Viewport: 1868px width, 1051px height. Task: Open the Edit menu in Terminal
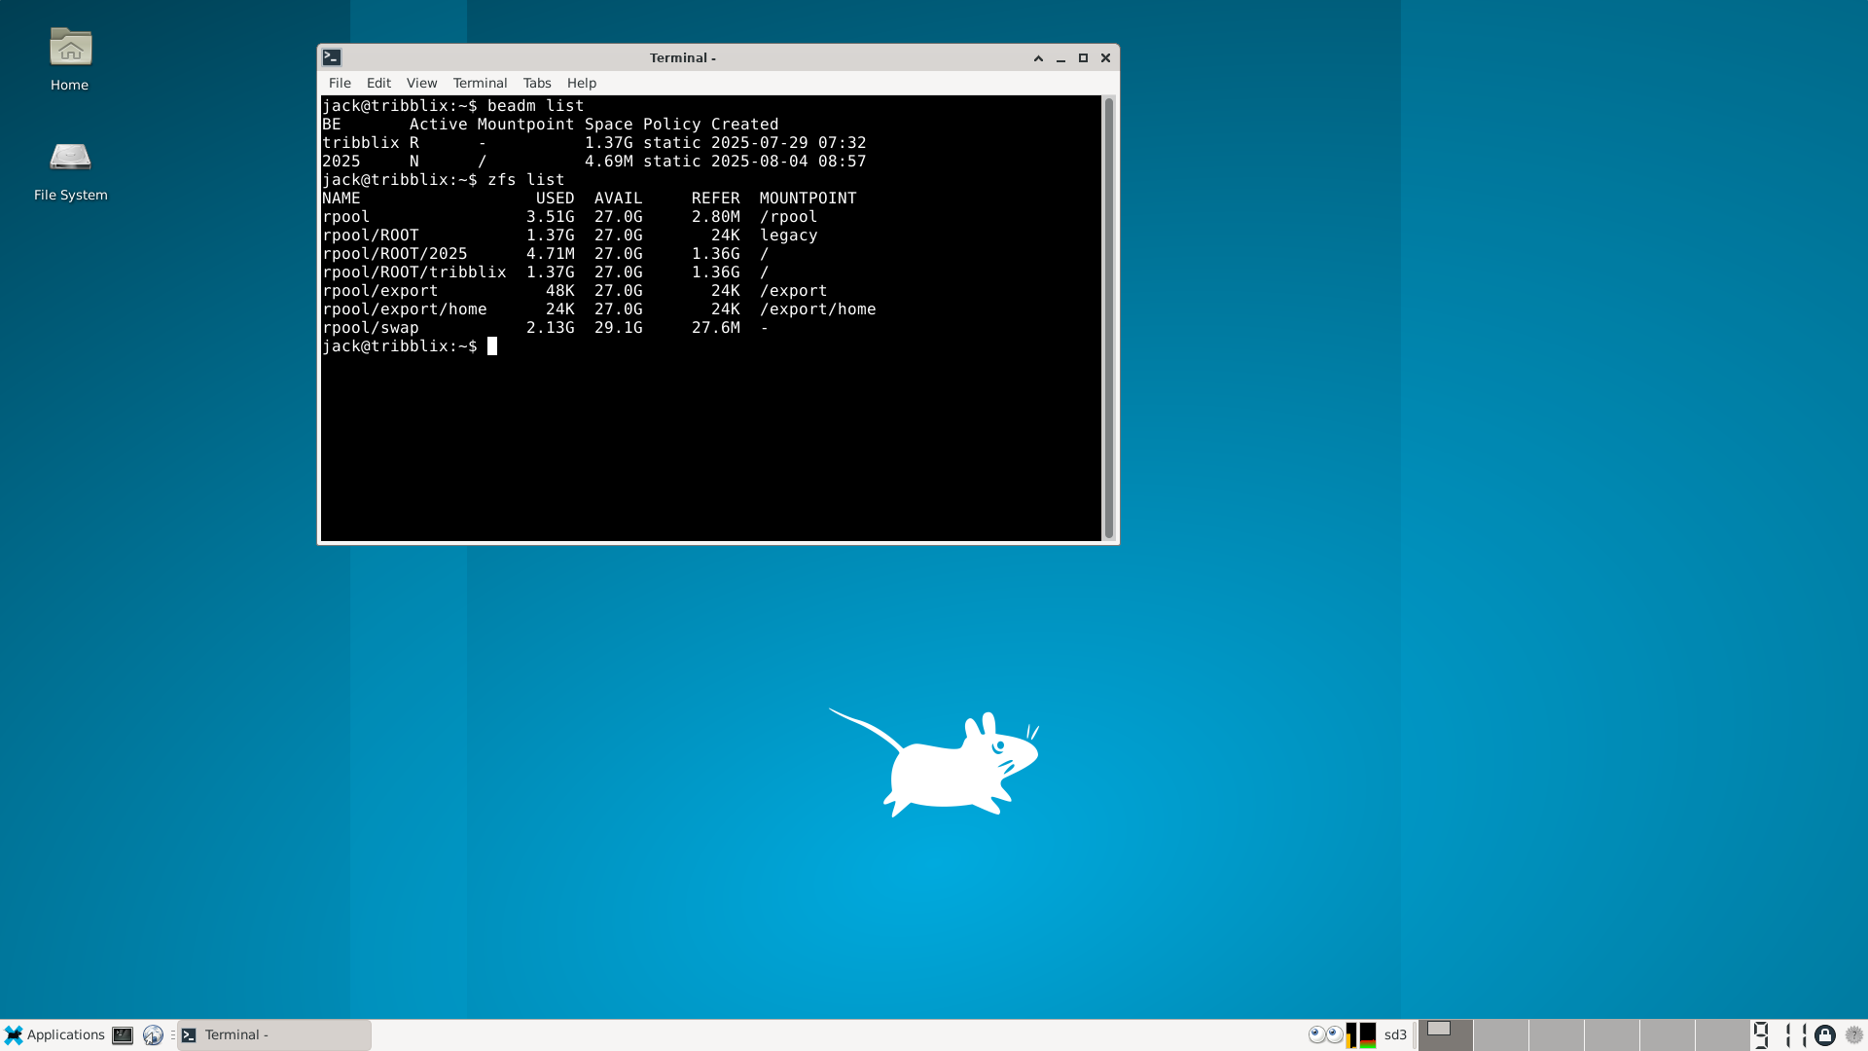[378, 83]
